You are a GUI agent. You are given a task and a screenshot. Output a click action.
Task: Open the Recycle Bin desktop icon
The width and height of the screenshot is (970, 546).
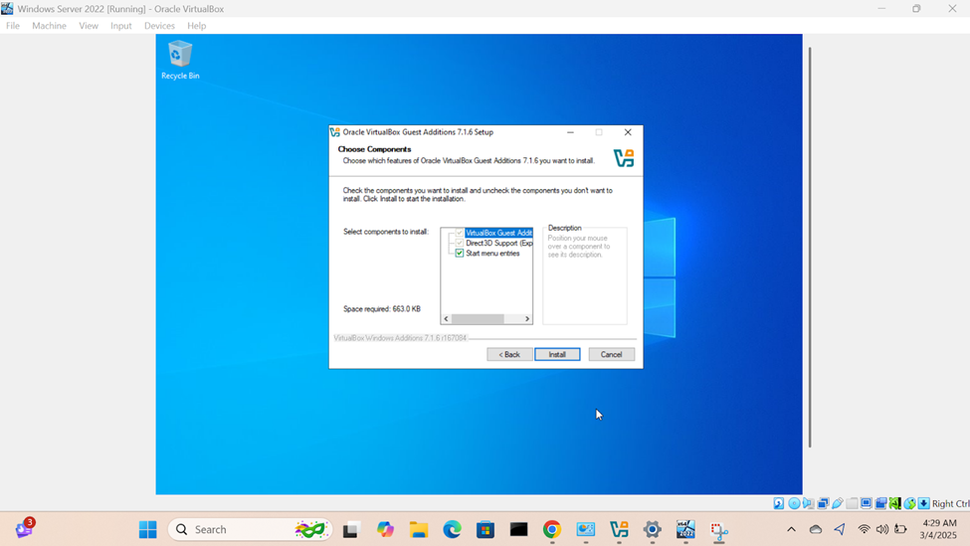point(180,60)
